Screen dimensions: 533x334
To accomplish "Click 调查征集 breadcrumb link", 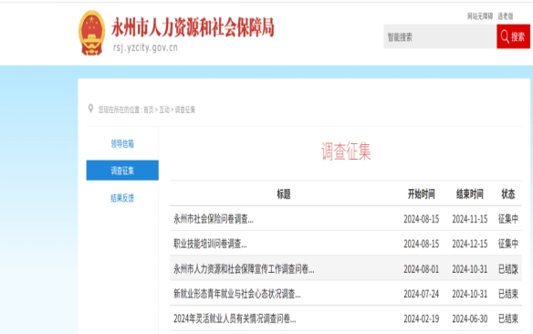I will pos(185,110).
